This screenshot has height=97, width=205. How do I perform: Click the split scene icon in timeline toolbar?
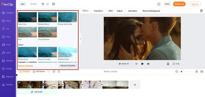pos(49,72)
